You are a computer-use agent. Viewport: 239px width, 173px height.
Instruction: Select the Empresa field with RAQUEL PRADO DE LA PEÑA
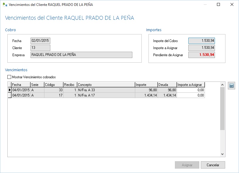coord(81,54)
